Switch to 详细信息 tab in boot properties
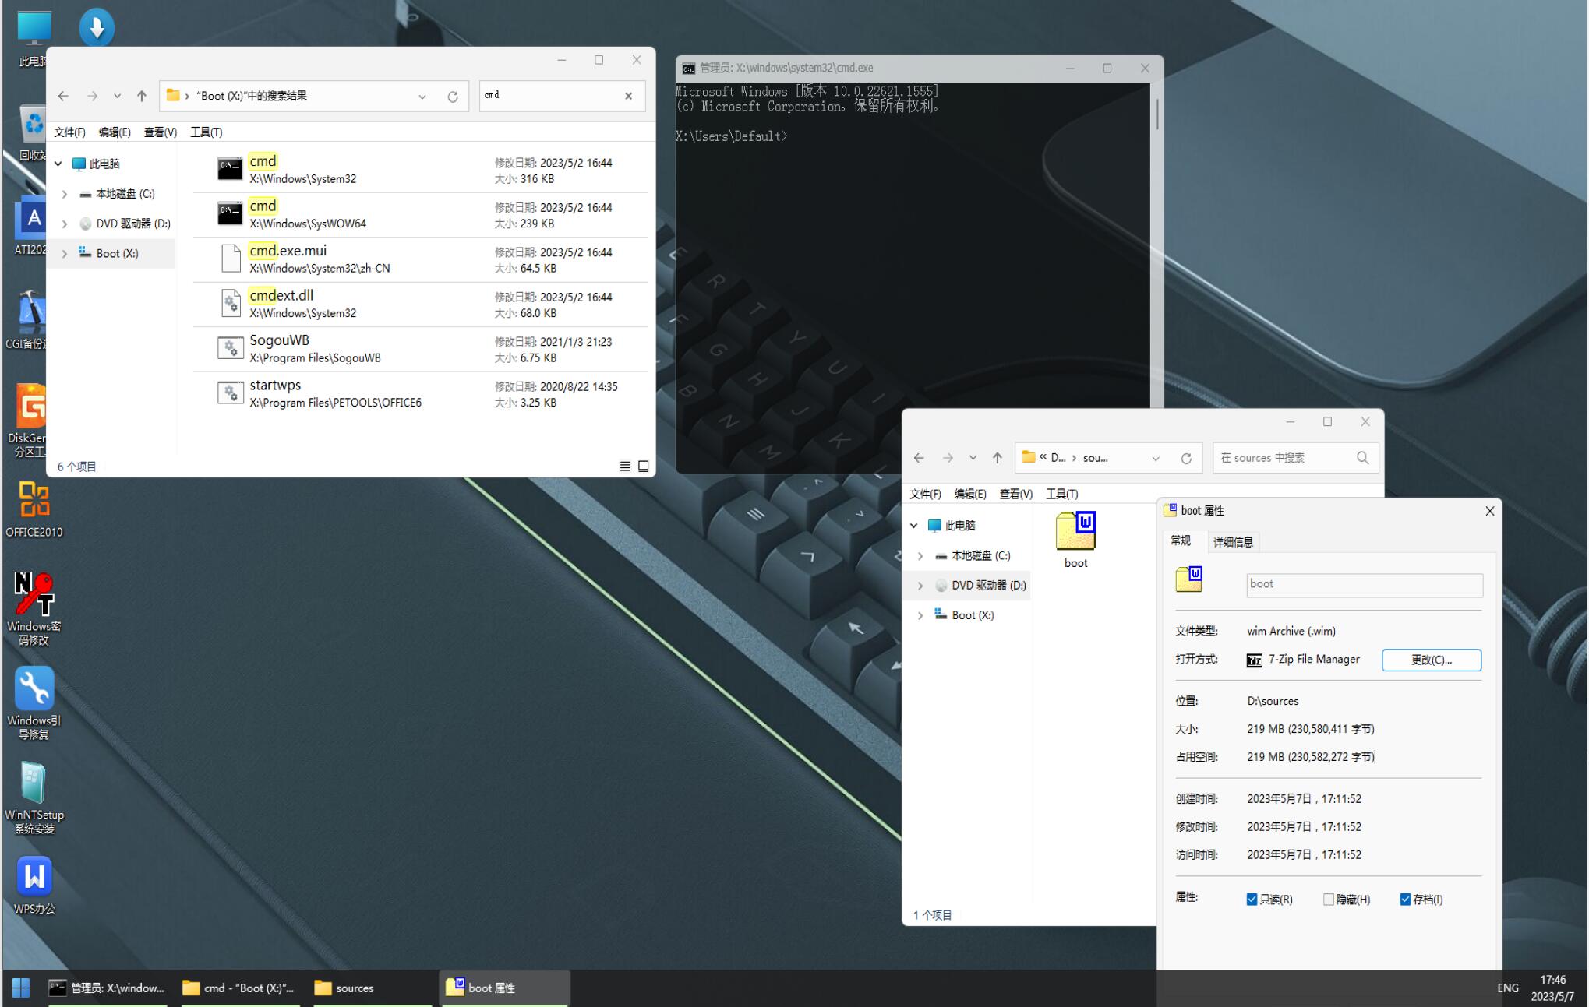The width and height of the screenshot is (1589, 1007). click(x=1233, y=541)
